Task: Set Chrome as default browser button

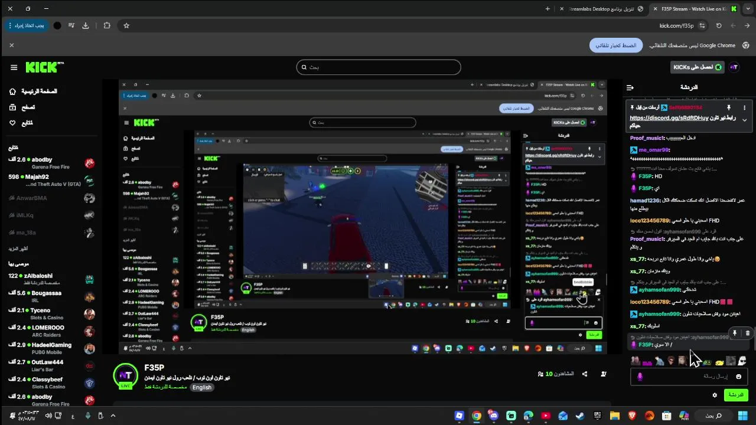Action: click(x=616, y=45)
